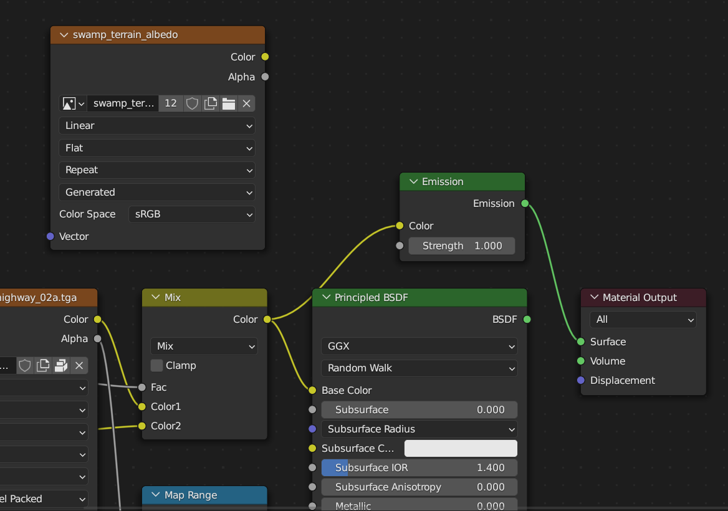The image size is (728, 511).
Task: Click swamp_terrain_albedo Alpha output socket
Action: point(265,77)
